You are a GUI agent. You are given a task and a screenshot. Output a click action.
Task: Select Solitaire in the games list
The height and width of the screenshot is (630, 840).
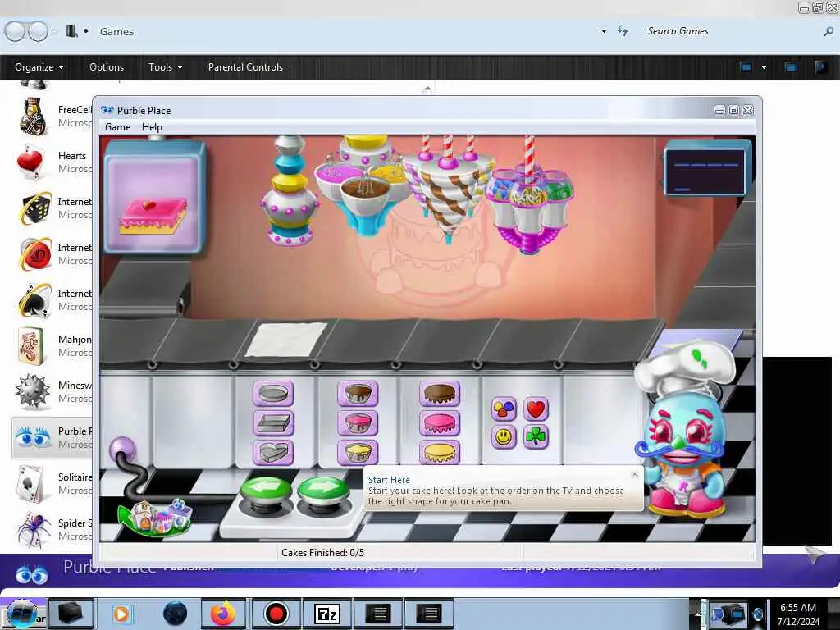[x=52, y=484]
